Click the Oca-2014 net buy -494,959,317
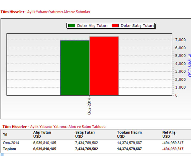The width and height of the screenshot is (191, 156). [x=173, y=143]
